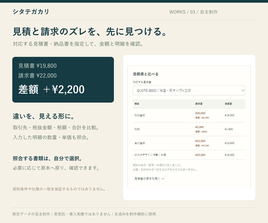Select invoice ¥22,000 in 合計金額 row
Image resolution: width=268 pixels, height=223 pixels.
[x=200, y=141]
